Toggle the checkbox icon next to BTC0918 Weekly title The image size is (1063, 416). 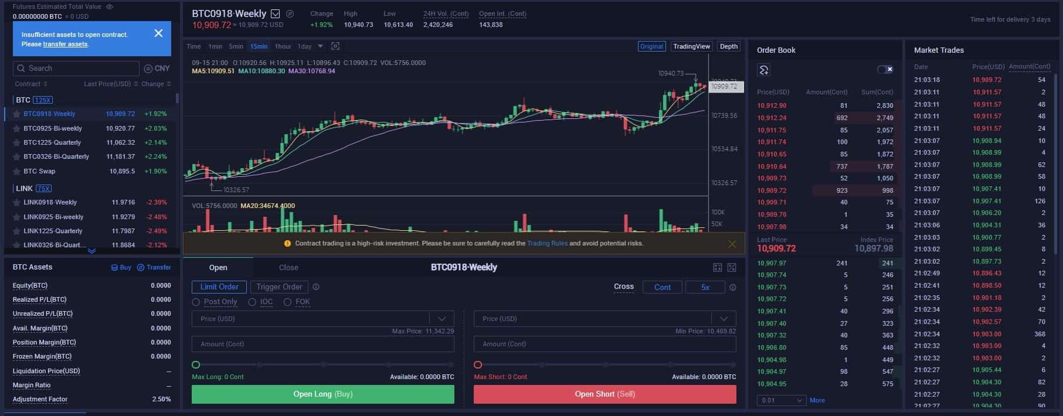click(x=275, y=13)
